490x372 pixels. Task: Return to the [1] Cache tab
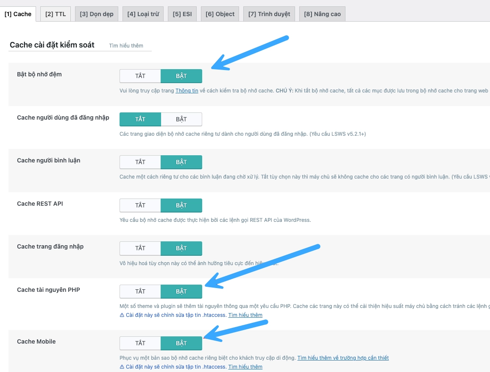19,14
